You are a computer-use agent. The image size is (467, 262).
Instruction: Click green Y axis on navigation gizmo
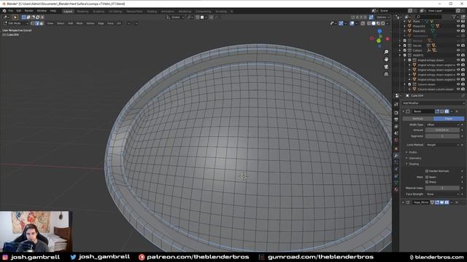[x=379, y=41]
